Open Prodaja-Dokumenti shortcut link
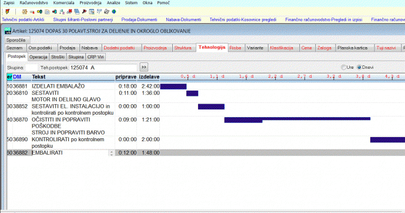405x213 pixels. [x=139, y=19]
